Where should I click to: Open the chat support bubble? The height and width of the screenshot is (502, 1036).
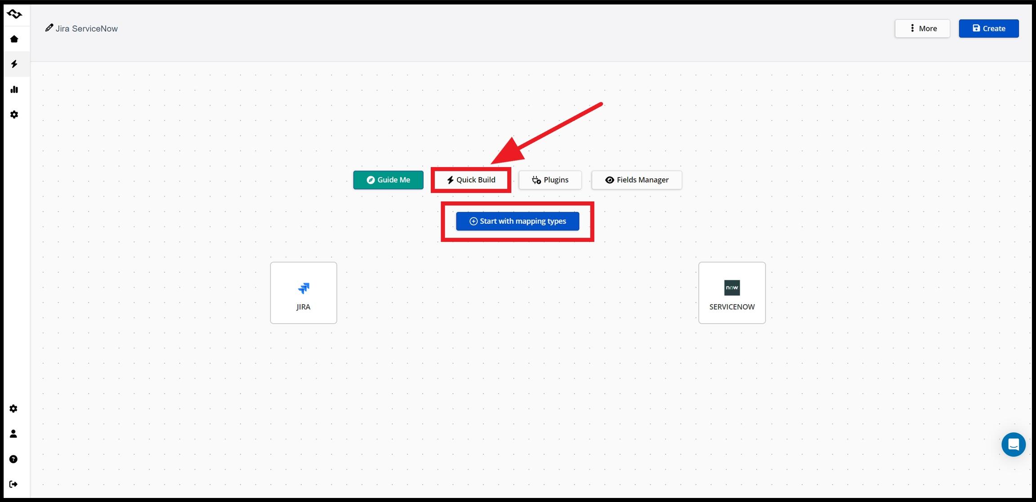click(1013, 444)
